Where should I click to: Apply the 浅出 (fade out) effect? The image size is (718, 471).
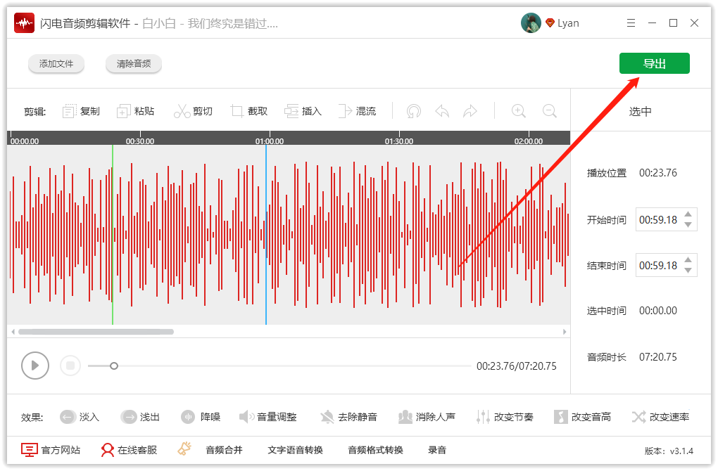pyautogui.click(x=140, y=417)
